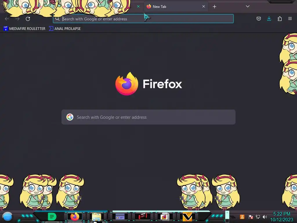The image size is (297, 223).
Task: Open the network tray icon
Action: (x=258, y=217)
